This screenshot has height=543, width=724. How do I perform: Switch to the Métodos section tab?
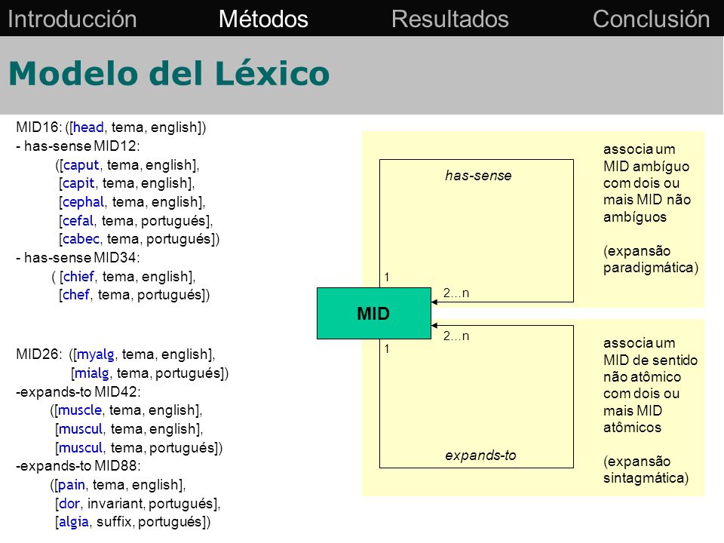[263, 20]
